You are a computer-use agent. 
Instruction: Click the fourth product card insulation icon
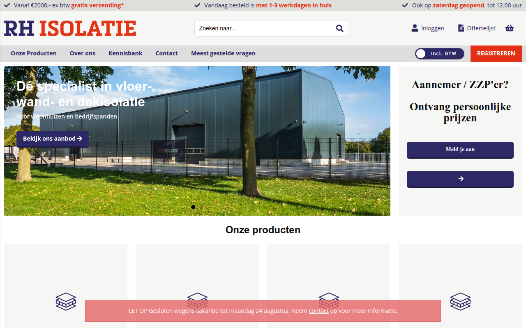[x=460, y=301]
